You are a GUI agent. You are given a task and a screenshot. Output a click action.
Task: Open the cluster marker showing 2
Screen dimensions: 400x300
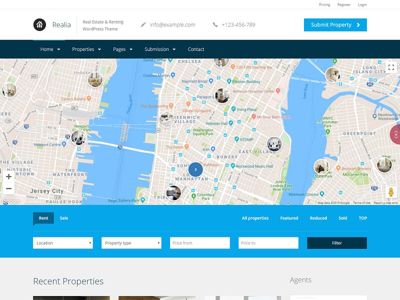pos(195,169)
